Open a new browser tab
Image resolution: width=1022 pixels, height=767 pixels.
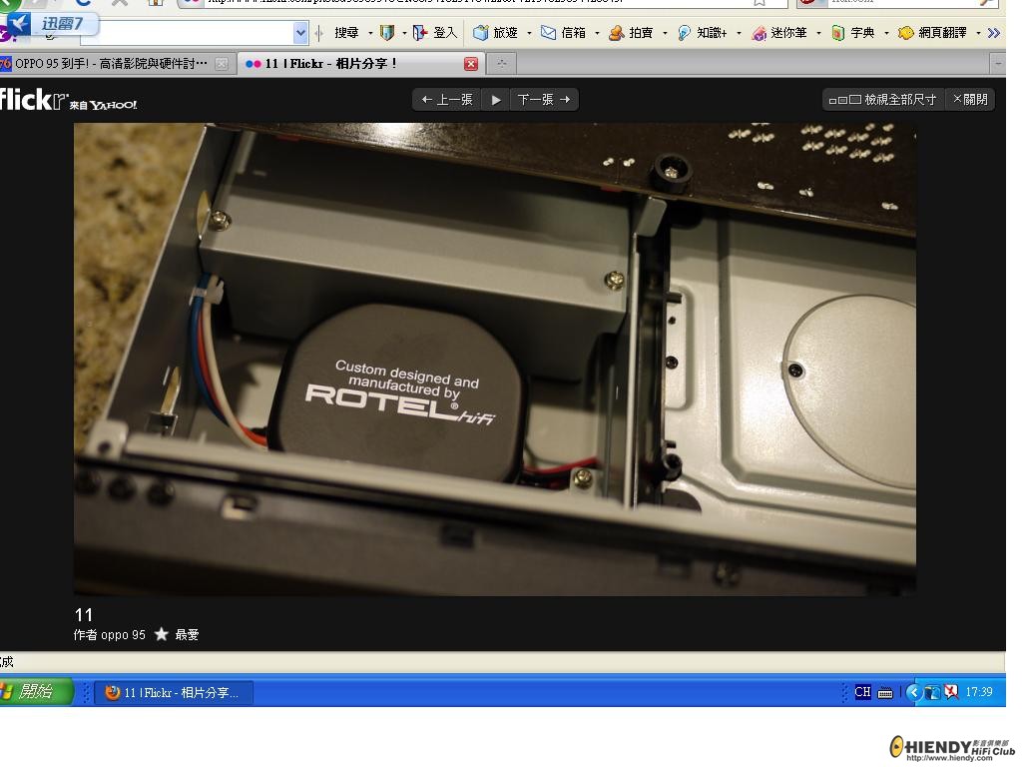(501, 63)
